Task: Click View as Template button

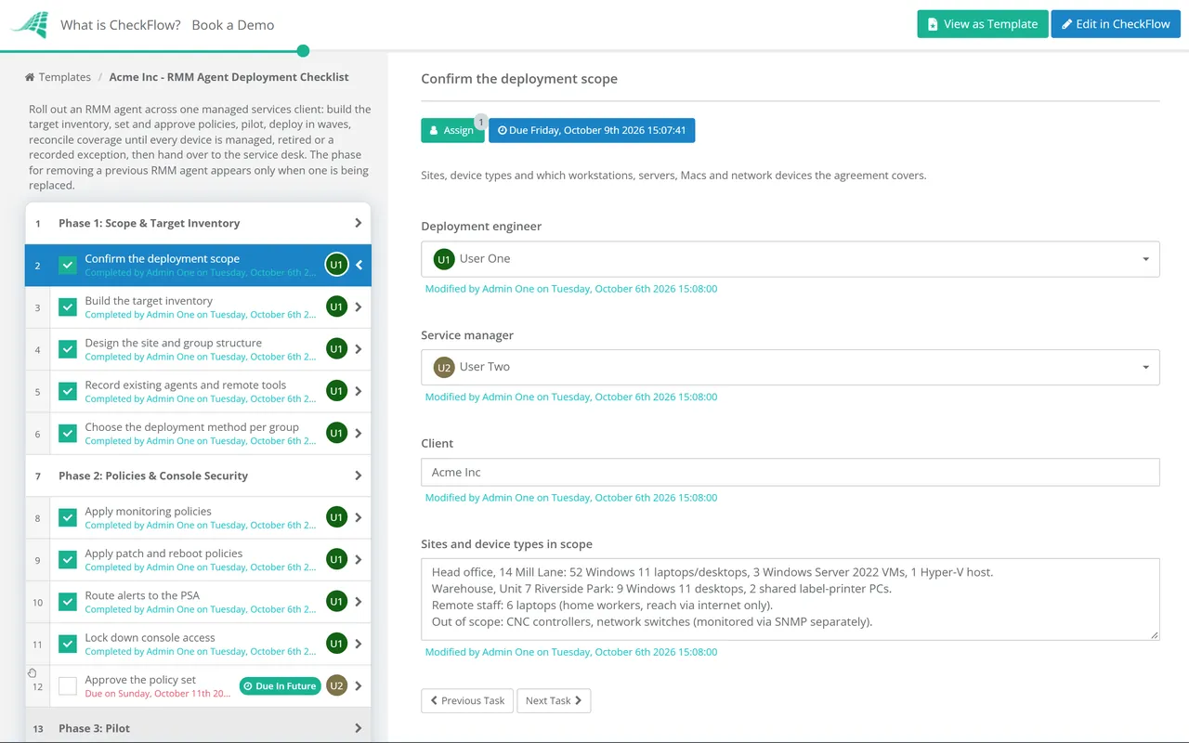Action: (983, 24)
